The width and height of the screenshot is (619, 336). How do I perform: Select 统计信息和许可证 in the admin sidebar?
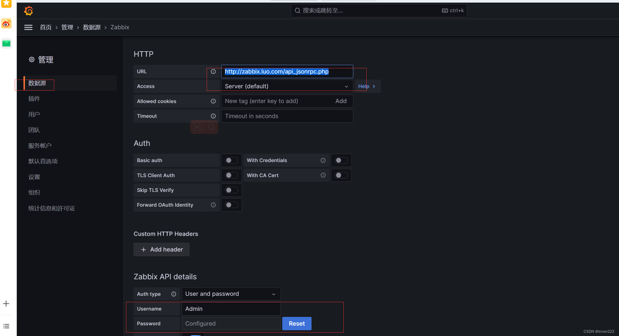coord(52,208)
